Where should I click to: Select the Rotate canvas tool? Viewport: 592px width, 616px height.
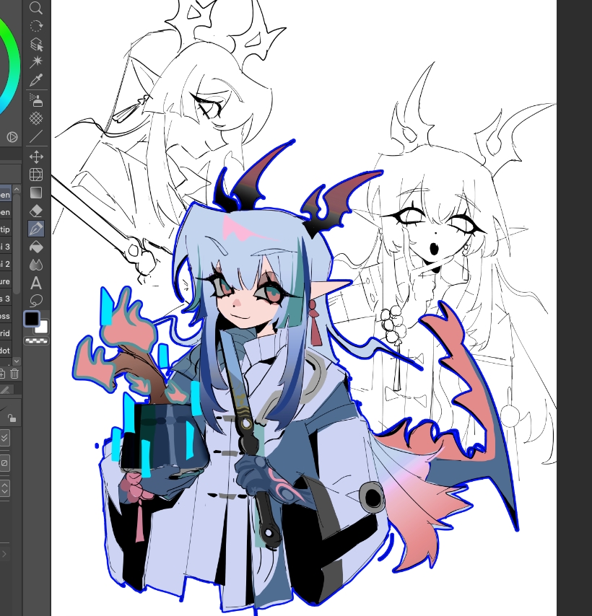click(35, 26)
